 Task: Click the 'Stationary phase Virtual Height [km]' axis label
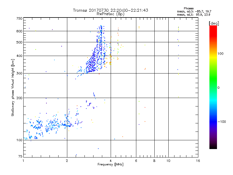click(x=13, y=87)
